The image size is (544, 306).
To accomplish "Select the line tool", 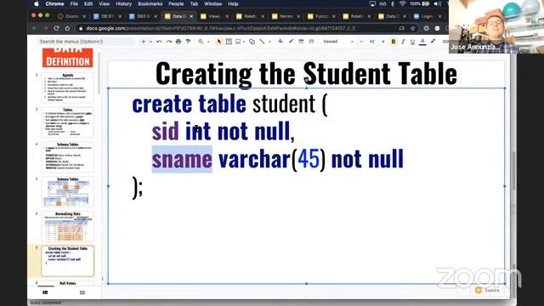I will tap(263, 42).
